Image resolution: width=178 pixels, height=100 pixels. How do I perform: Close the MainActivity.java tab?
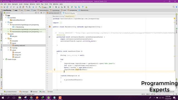point(76,13)
